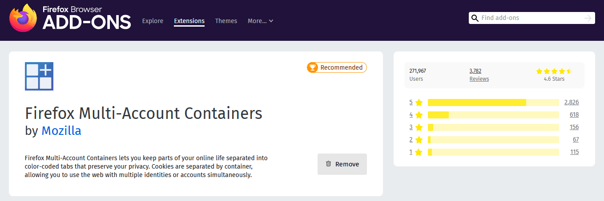Click the 3-star rating bar

click(493, 127)
